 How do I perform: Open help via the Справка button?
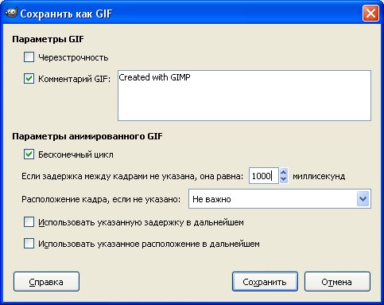46,282
